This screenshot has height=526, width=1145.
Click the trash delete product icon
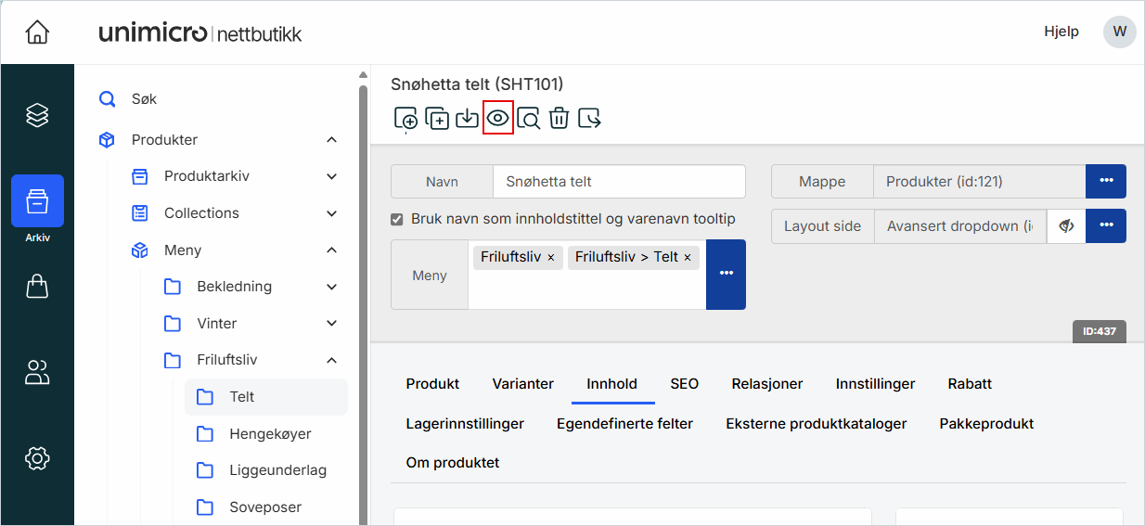coord(559,119)
